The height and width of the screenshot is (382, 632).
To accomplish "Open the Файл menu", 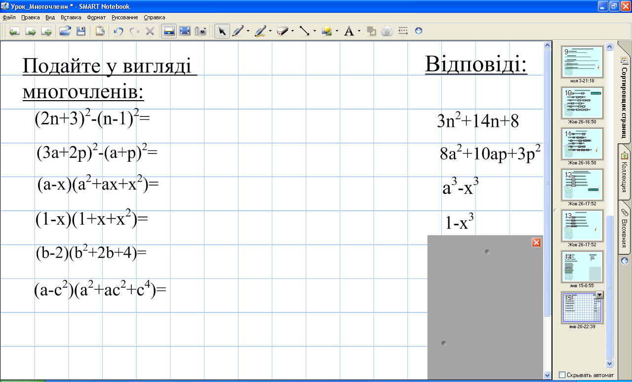I will 9,17.
